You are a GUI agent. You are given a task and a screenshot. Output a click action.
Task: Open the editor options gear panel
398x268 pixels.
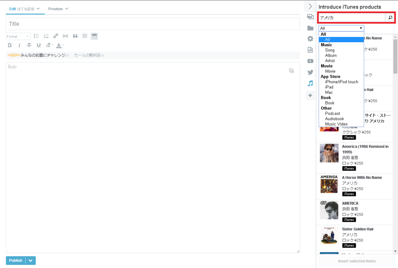pyautogui.click(x=310, y=39)
